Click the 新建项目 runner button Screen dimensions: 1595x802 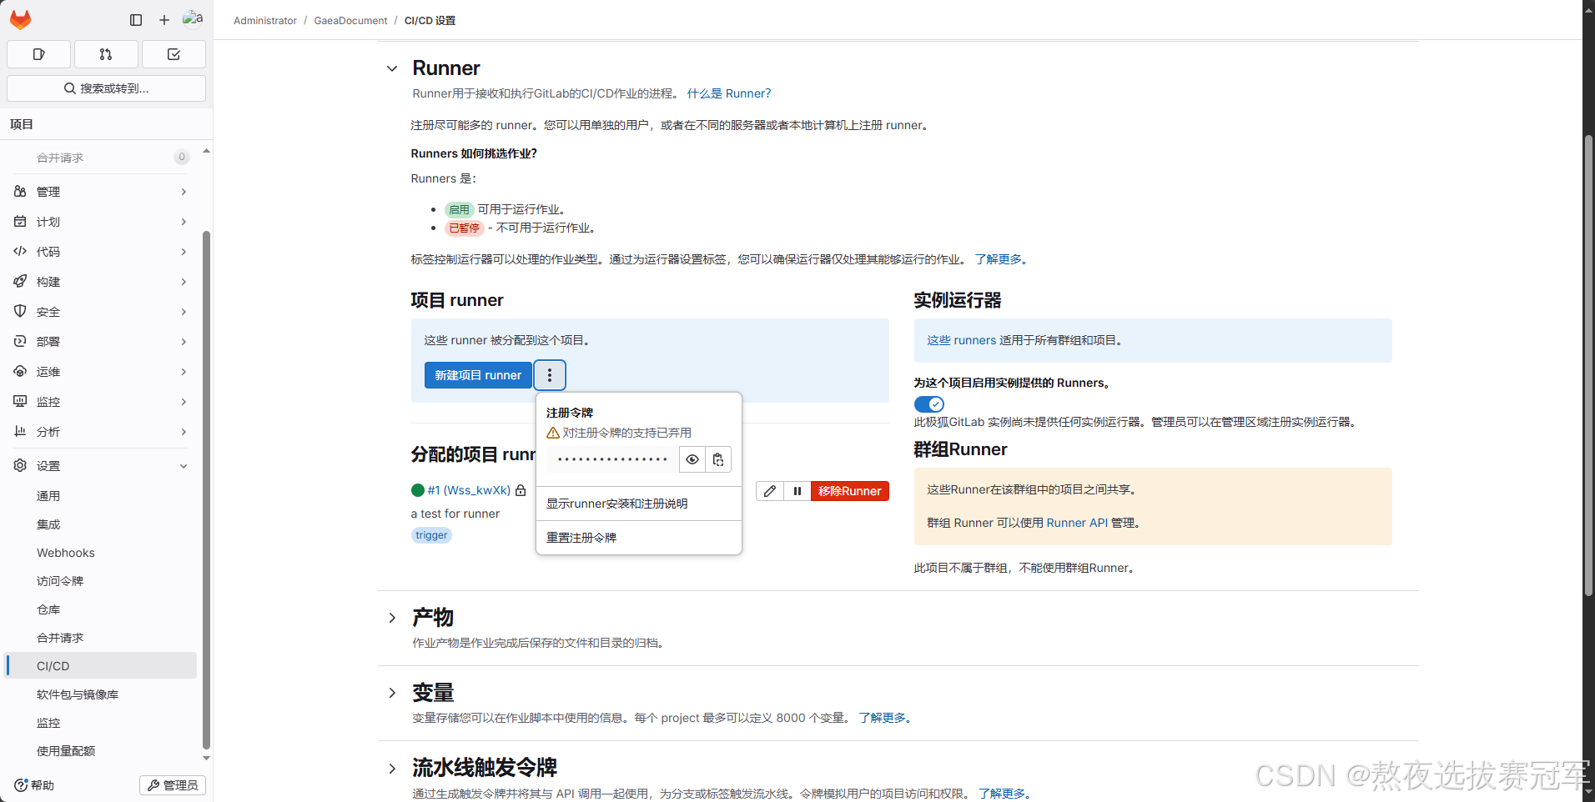coord(477,375)
